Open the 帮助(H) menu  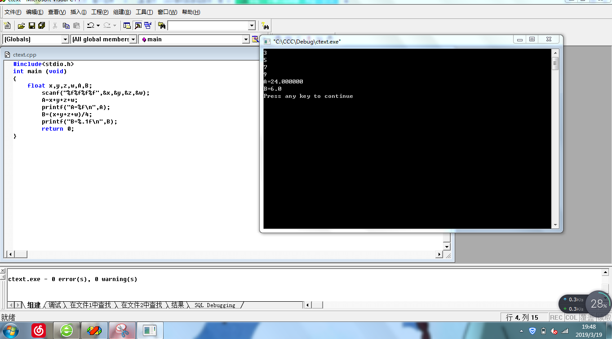(x=191, y=12)
